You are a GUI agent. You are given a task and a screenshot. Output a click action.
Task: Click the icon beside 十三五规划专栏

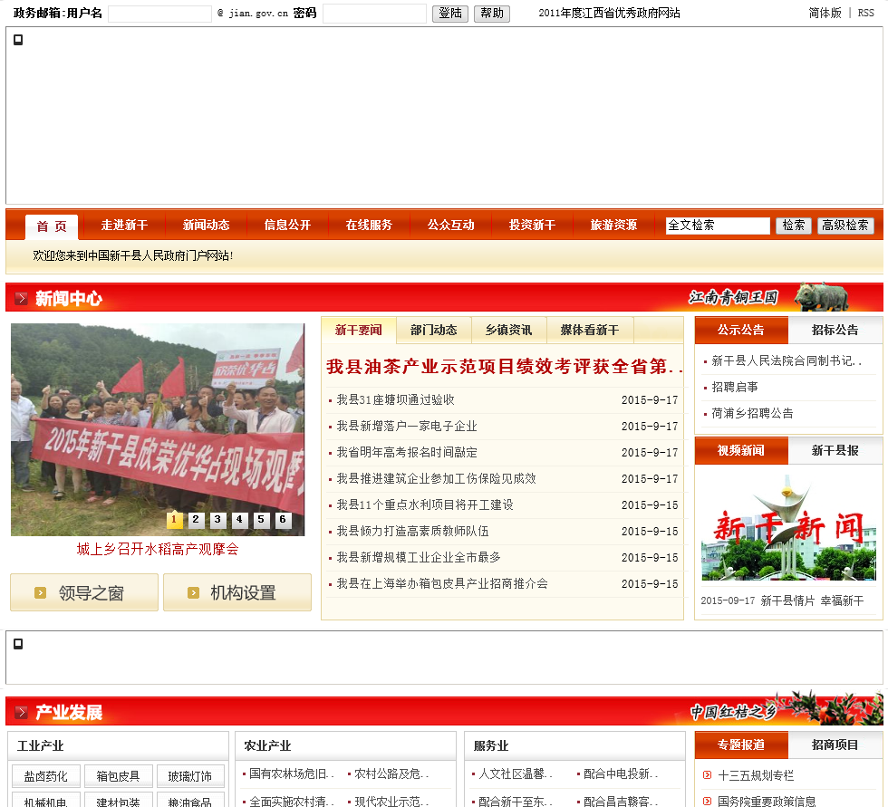(x=707, y=775)
